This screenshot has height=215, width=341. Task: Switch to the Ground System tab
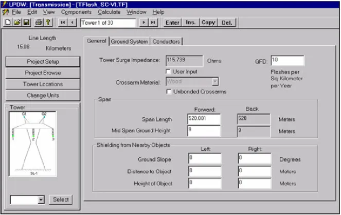click(129, 41)
